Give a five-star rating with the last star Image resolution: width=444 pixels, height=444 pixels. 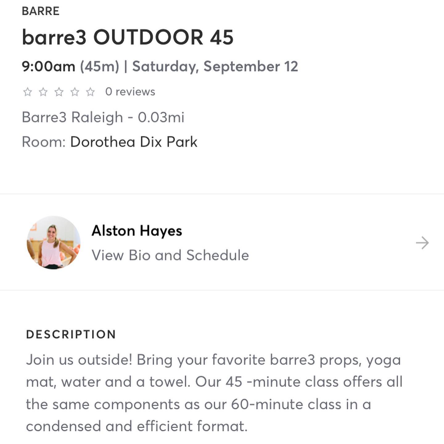[x=90, y=92]
